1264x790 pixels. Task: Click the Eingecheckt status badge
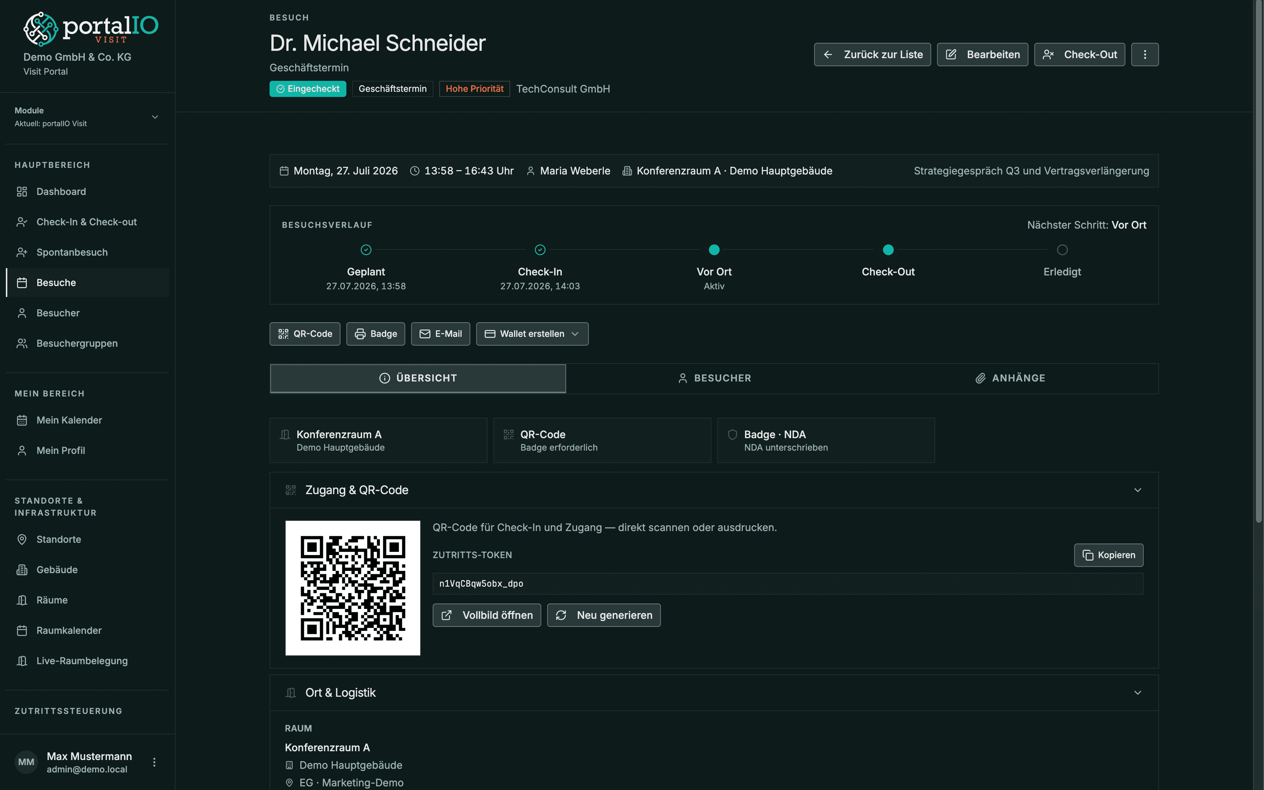click(x=308, y=89)
